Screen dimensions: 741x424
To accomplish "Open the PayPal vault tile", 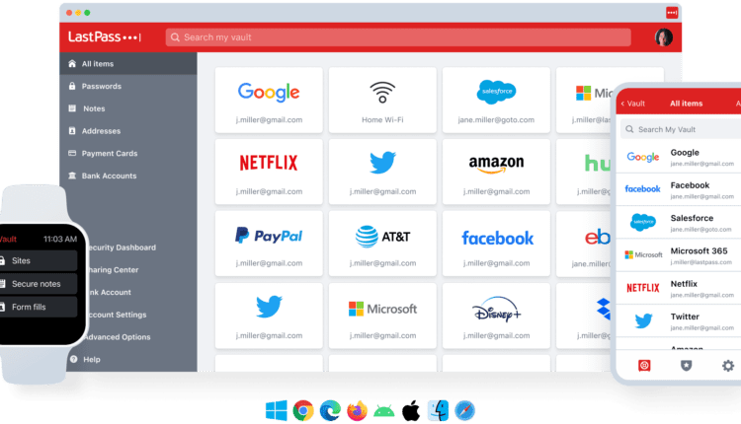I will click(x=269, y=244).
